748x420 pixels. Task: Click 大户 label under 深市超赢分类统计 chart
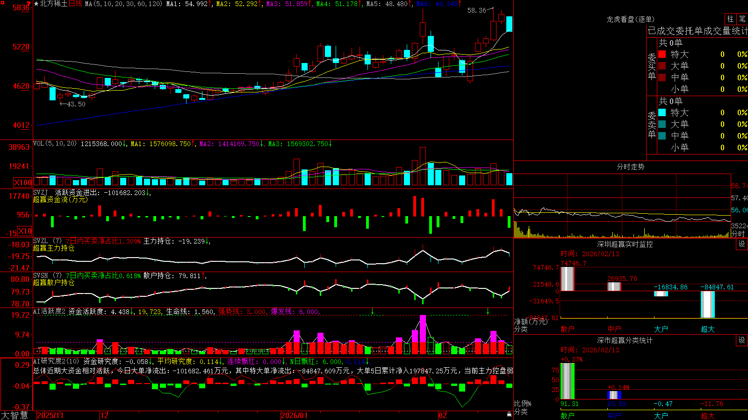coord(661,415)
